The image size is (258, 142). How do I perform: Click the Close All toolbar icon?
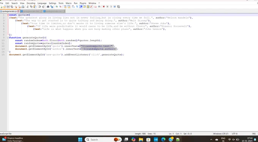coord(19,6)
